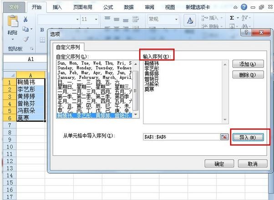Click the 添加 (Add) button

(247, 64)
